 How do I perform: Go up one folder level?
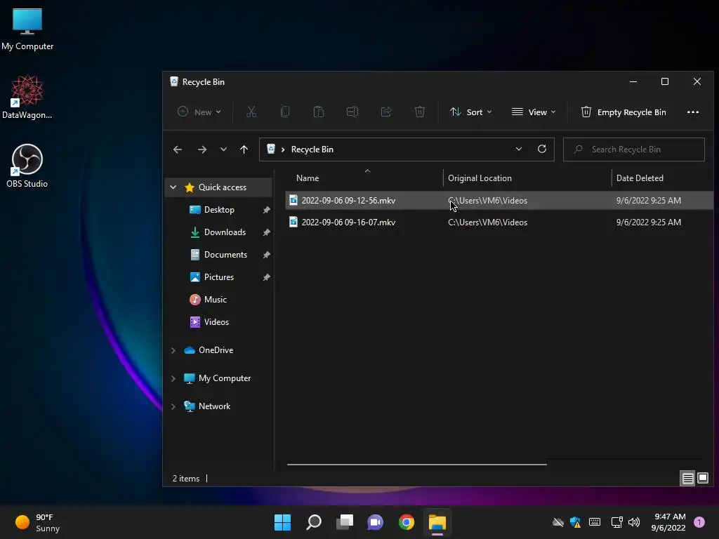244,149
